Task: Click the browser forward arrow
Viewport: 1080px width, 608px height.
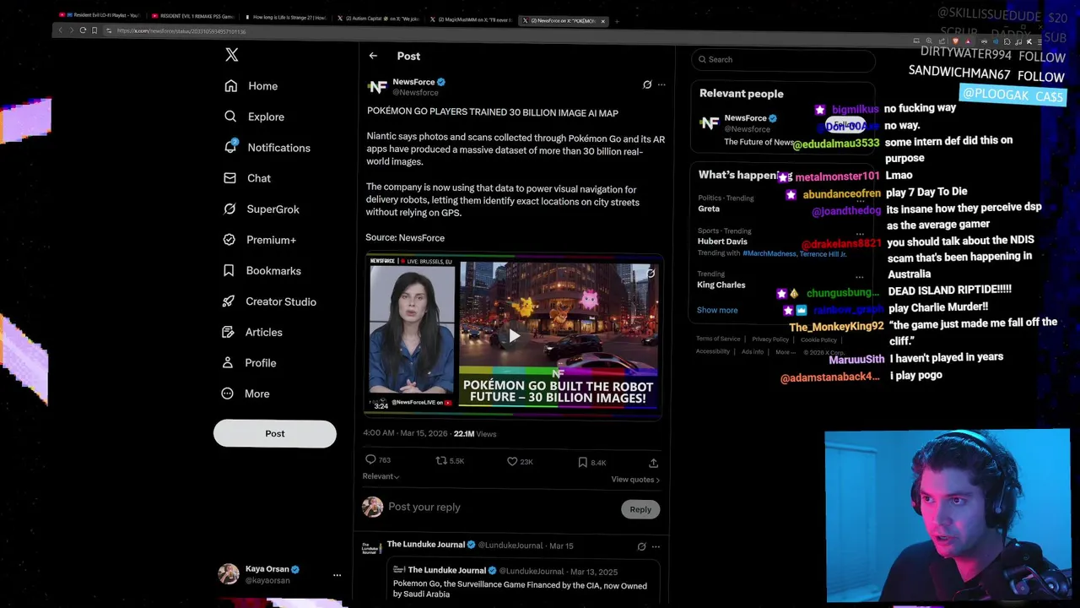Action: (71, 30)
